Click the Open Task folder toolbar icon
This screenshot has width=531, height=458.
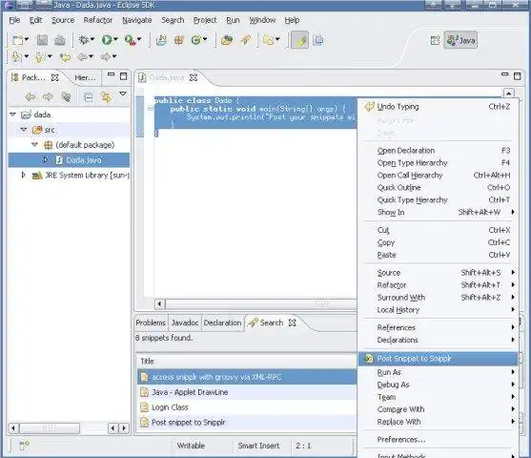pos(268,40)
